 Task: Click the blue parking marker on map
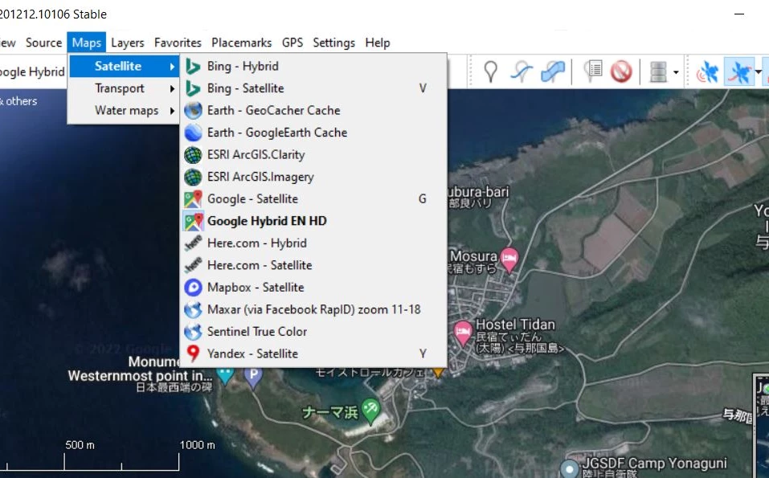tap(253, 376)
